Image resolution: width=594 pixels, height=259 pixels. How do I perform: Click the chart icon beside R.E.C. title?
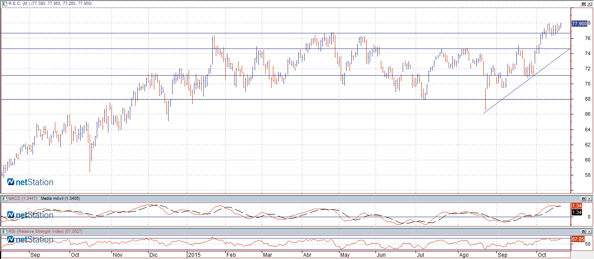coord(4,4)
